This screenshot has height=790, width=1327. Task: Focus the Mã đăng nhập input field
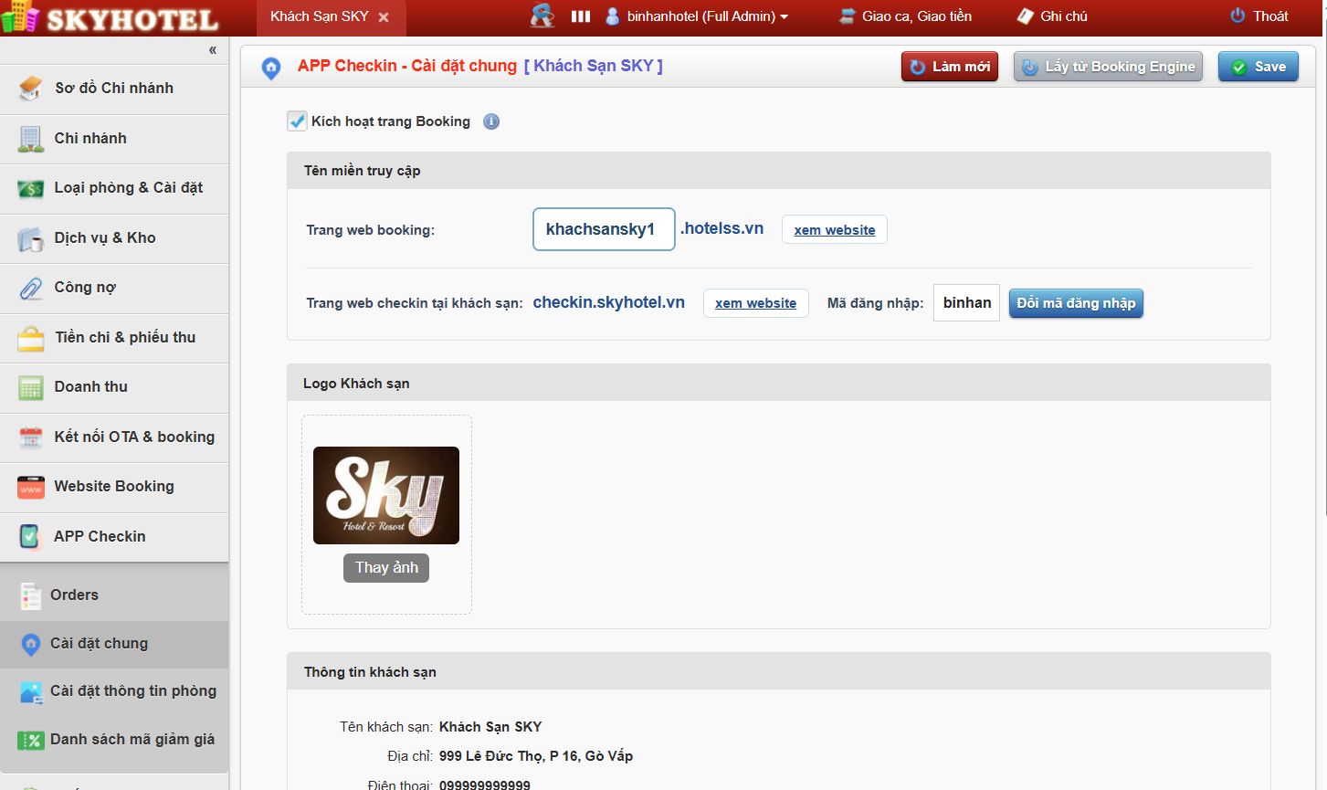pyautogui.click(x=966, y=303)
